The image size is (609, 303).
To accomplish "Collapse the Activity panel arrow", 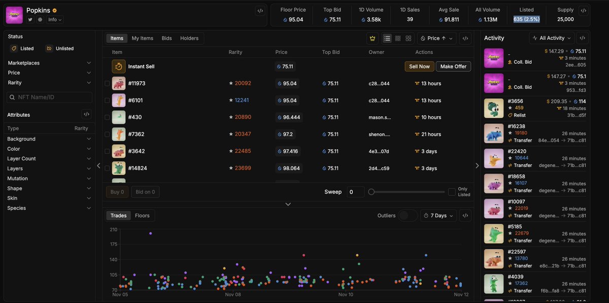I will (477, 165).
